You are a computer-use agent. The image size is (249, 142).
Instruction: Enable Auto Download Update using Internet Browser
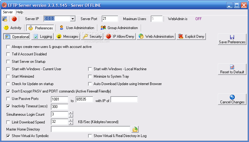[x=90, y=84]
